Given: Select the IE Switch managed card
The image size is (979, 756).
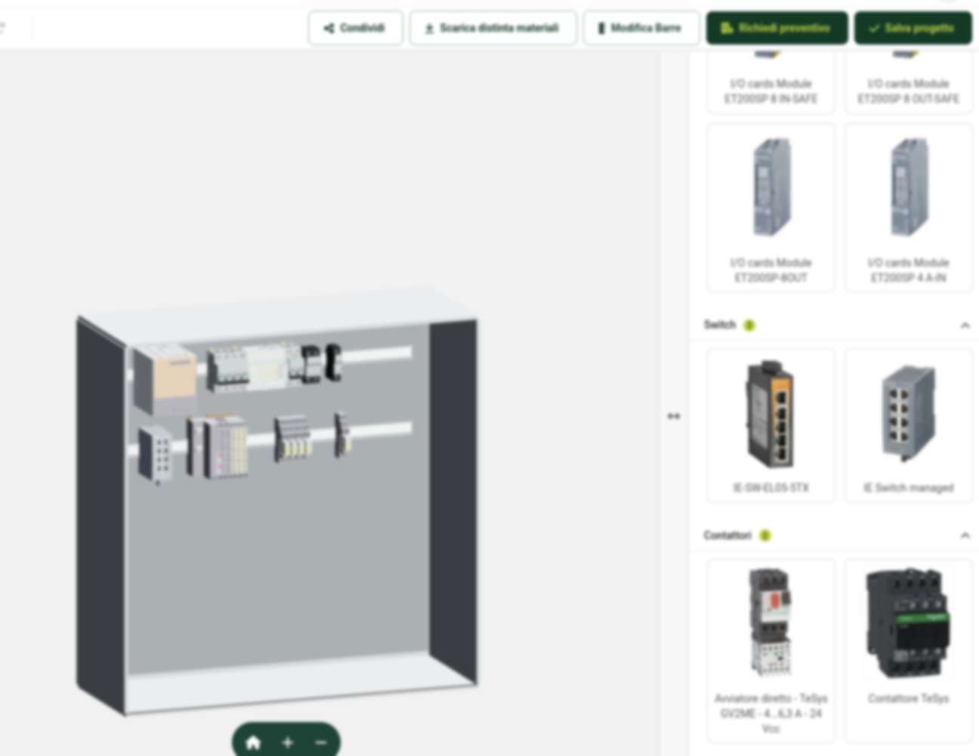Looking at the screenshot, I should [x=908, y=425].
